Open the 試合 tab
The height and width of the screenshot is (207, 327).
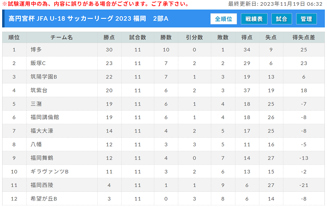click(281, 19)
